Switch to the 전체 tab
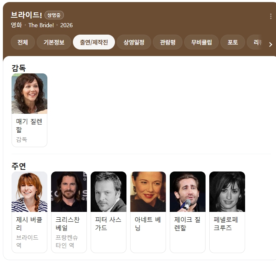The width and height of the screenshot is (276, 263). coord(23,42)
